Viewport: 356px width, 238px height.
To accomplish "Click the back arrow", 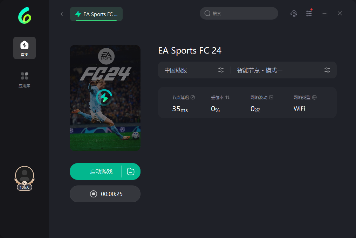I will 62,14.
